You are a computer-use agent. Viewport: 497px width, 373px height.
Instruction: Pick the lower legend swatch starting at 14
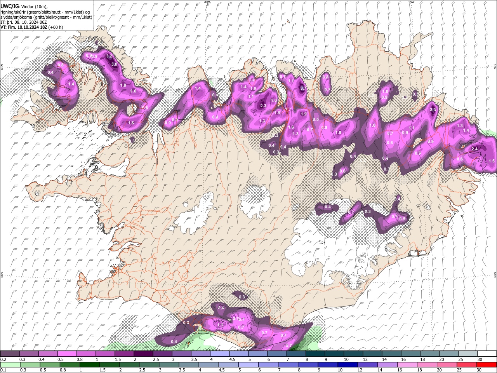[388, 364]
